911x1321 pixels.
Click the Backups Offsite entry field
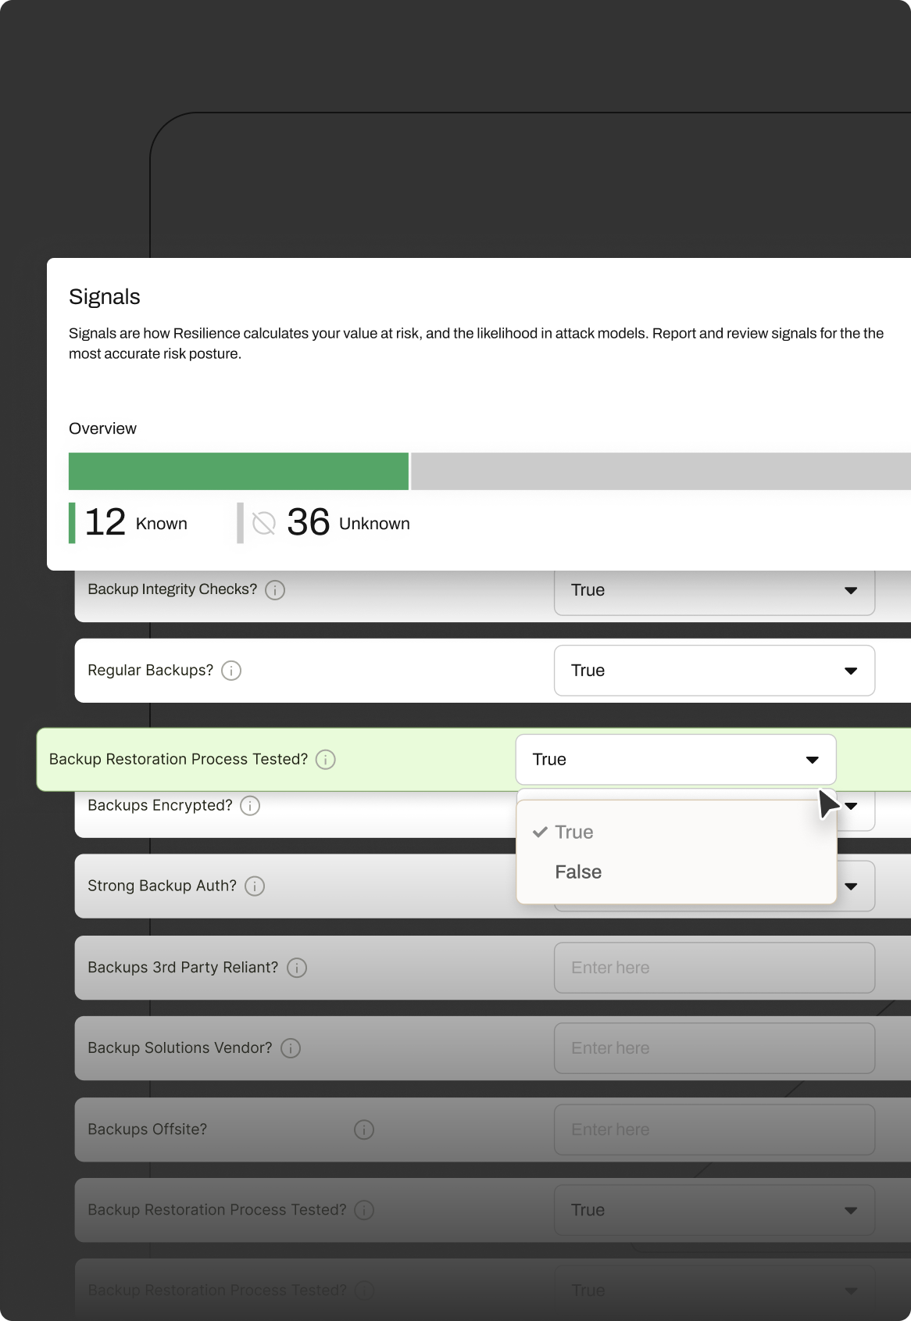point(714,1129)
